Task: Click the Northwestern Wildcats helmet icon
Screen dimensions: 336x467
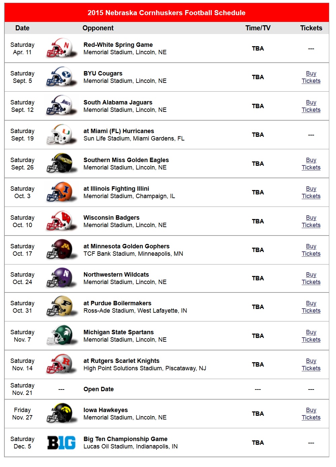Action: click(61, 278)
